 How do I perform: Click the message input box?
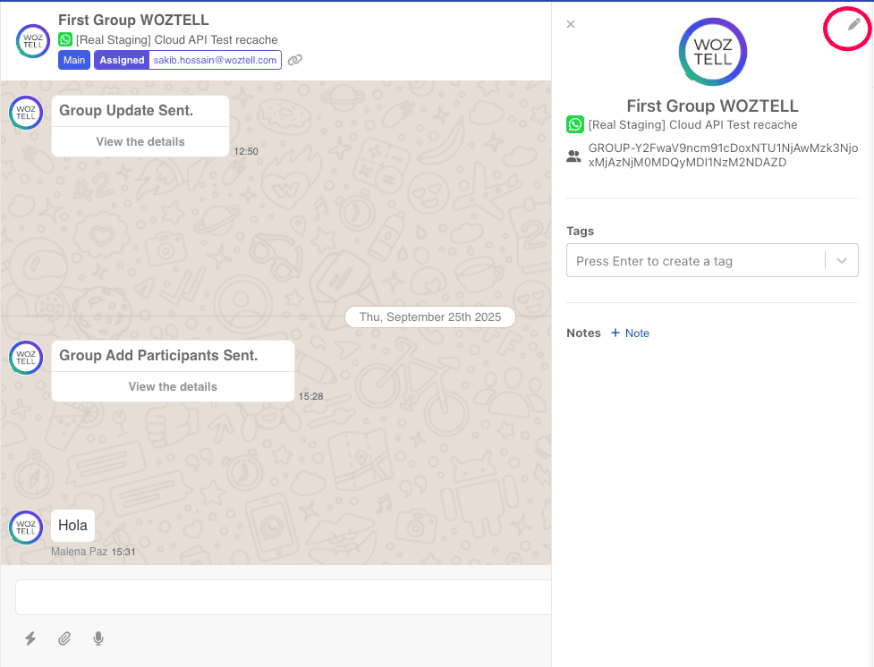tap(283, 597)
